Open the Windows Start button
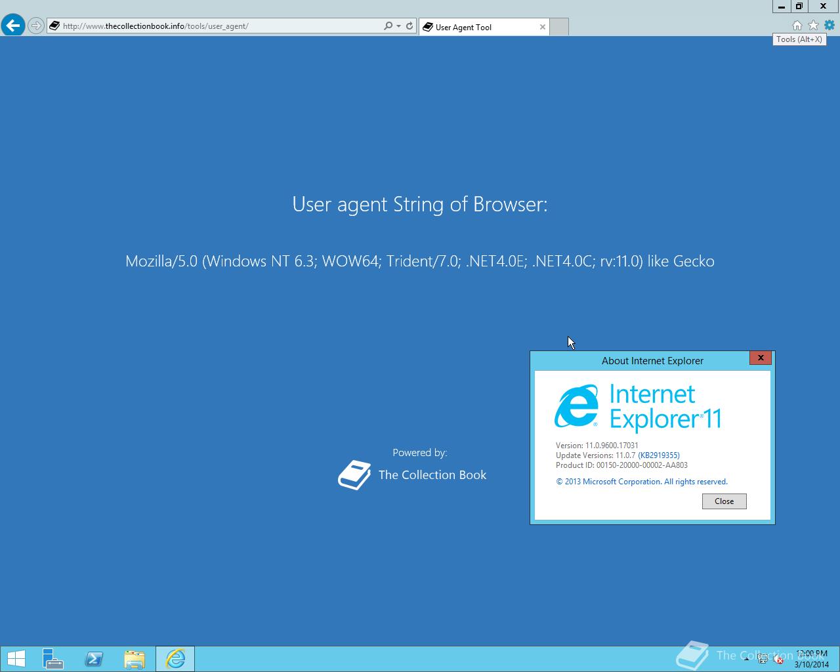840x672 pixels. [16, 659]
